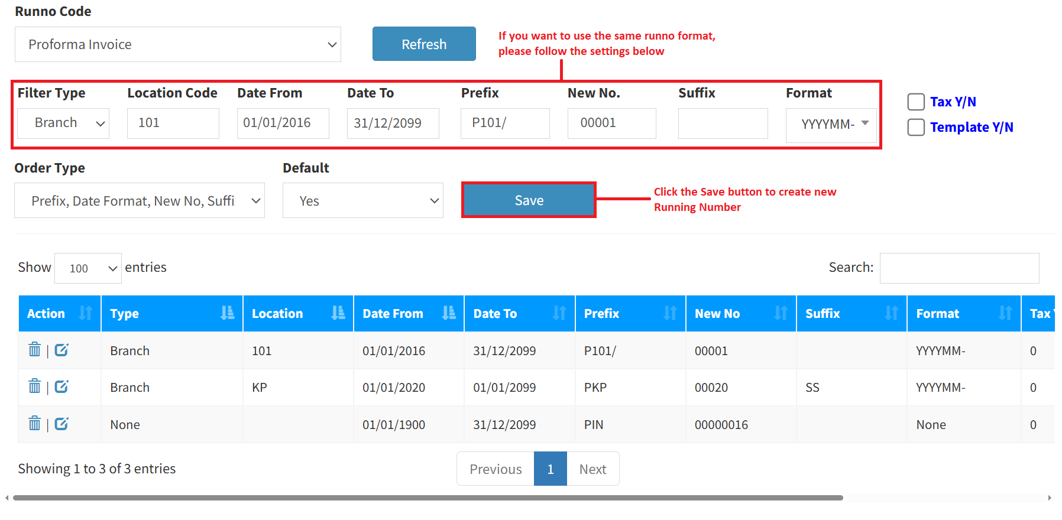Go to page 1 in pagination
Image resolution: width=1062 pixels, height=520 pixels.
[550, 469]
